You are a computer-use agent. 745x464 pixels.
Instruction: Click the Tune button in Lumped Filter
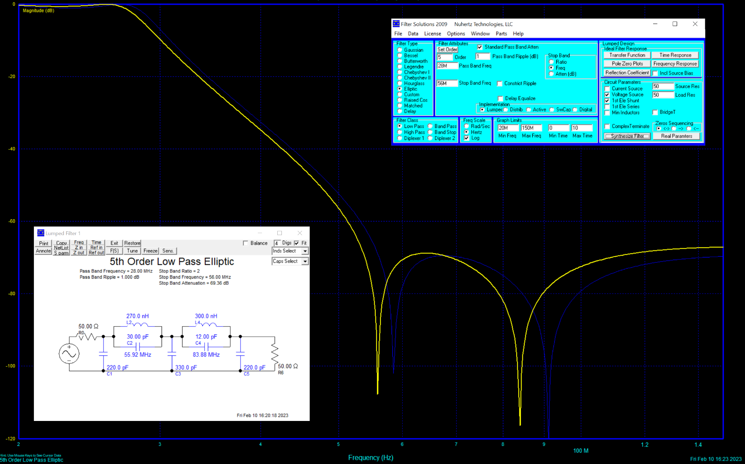(x=132, y=251)
